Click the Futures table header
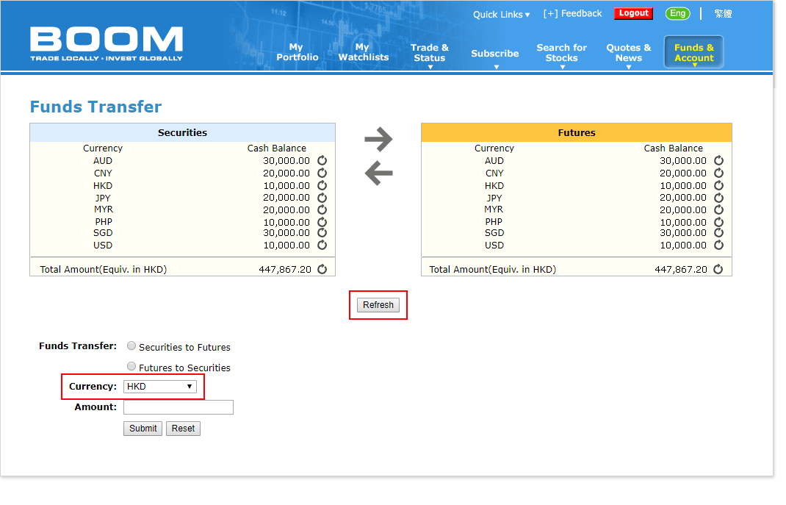Image resolution: width=786 pixels, height=505 pixels. pos(577,133)
